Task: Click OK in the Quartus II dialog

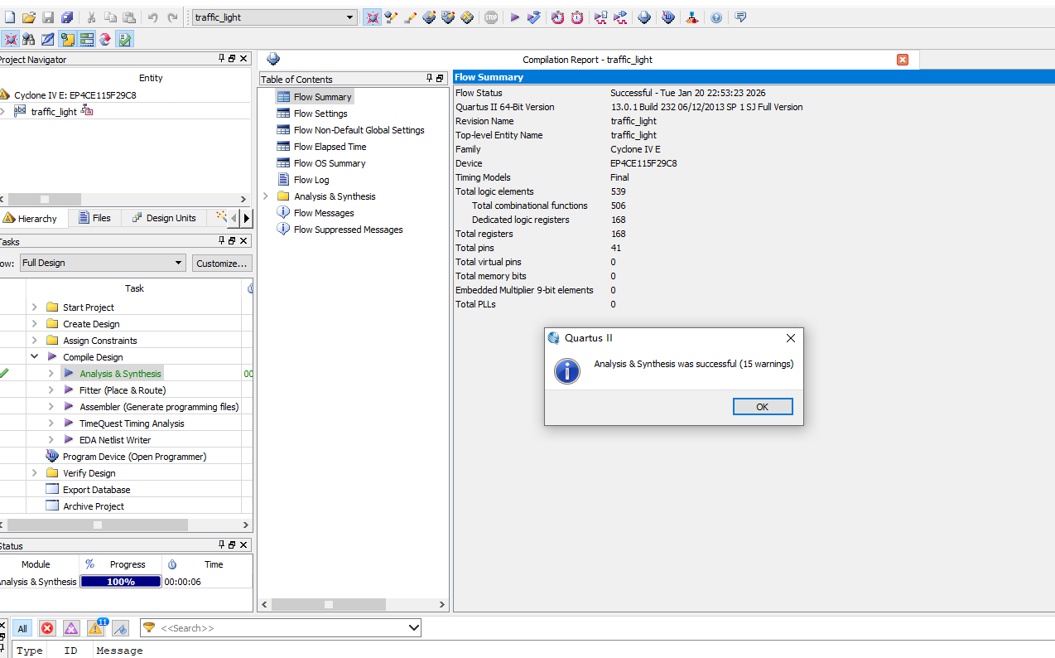Action: click(x=763, y=406)
